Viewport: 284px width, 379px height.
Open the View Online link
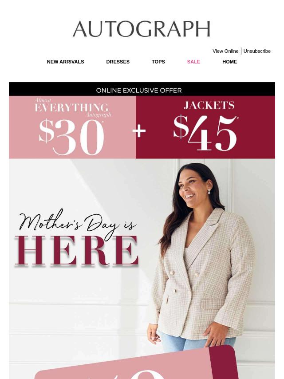coord(225,51)
